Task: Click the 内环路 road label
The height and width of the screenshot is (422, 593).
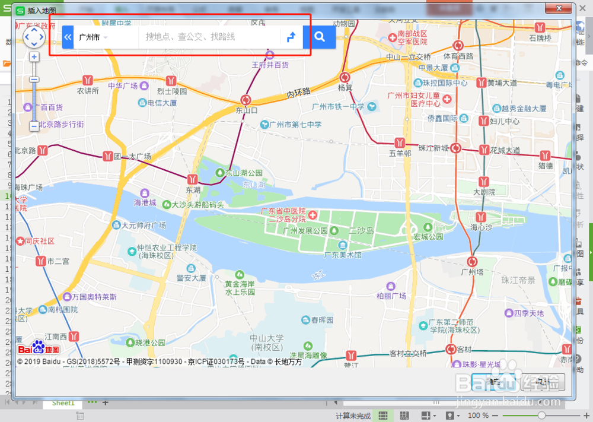Action: 298,93
